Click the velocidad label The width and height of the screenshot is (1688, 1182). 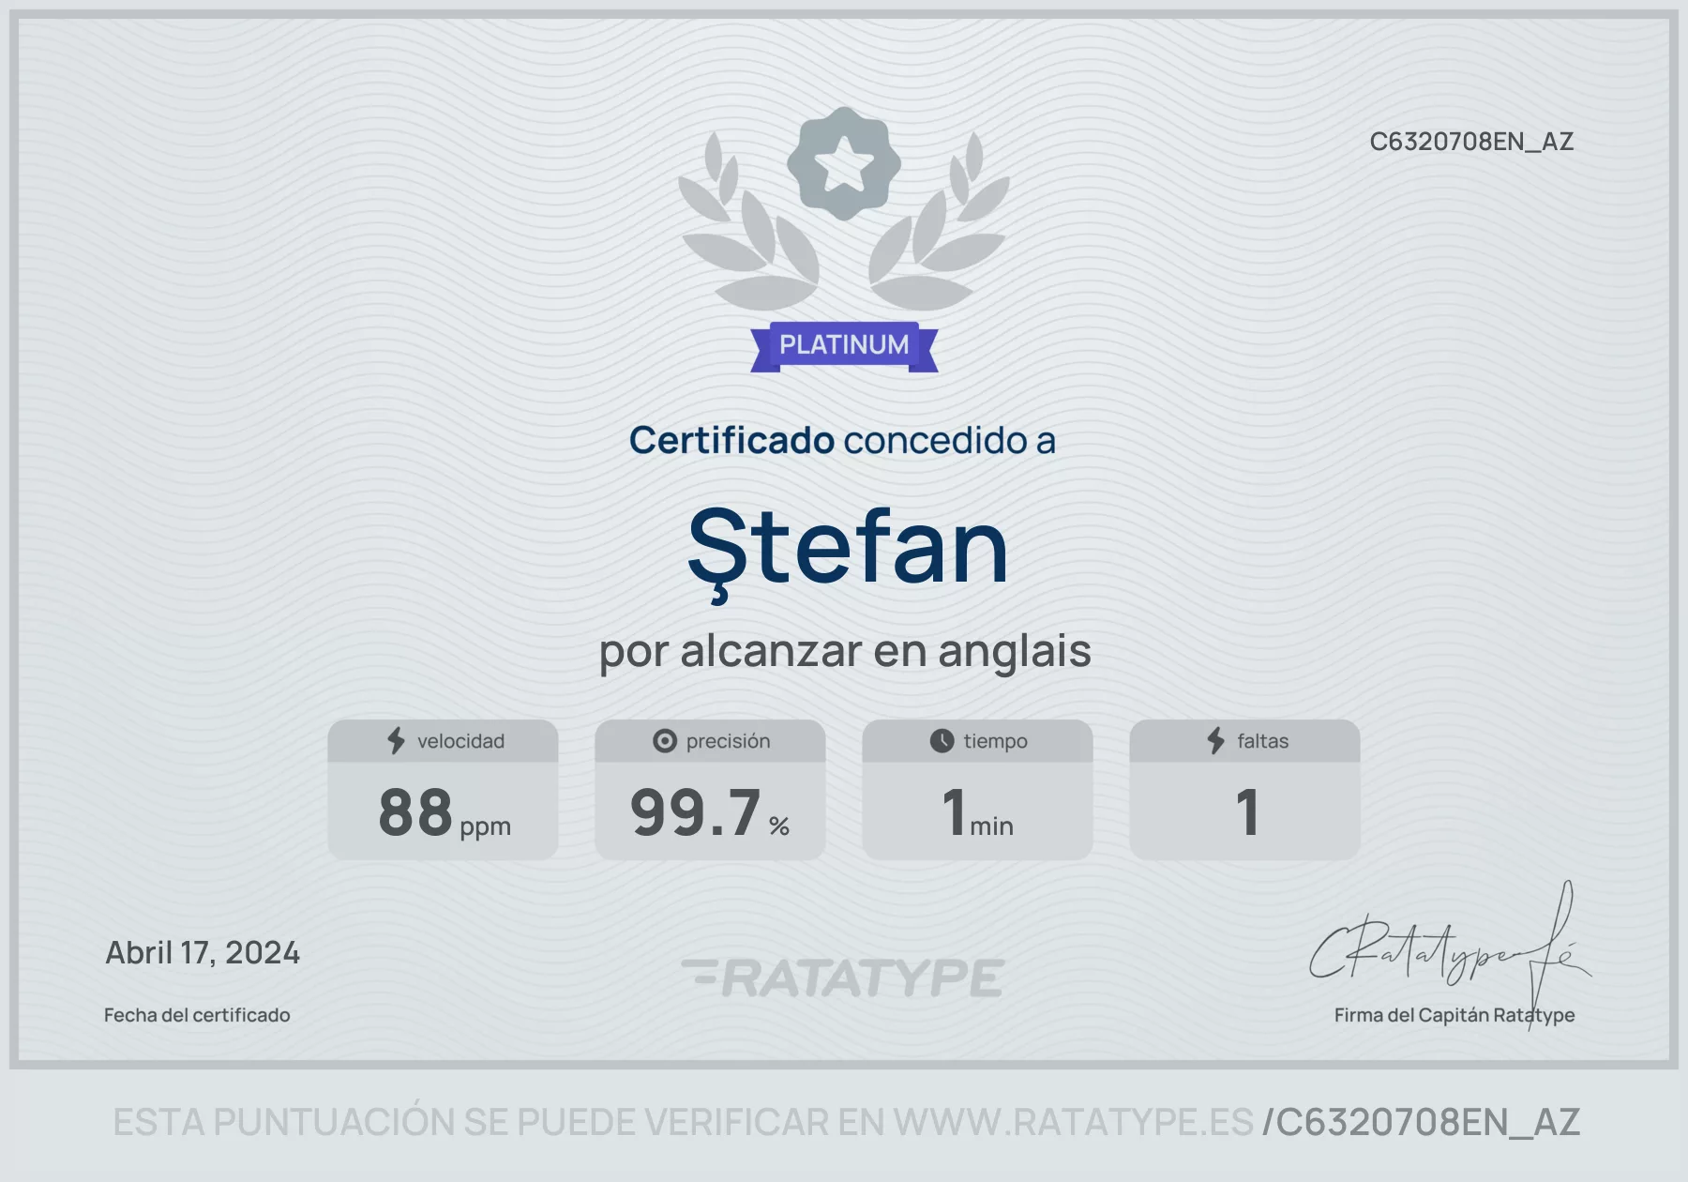pyautogui.click(x=460, y=741)
